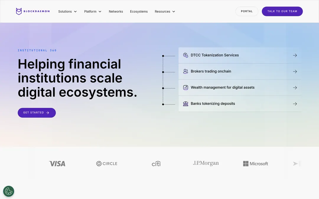Open Wealth management for digital assets link
Viewport: 319px width, 199px height.
pyautogui.click(x=240, y=88)
